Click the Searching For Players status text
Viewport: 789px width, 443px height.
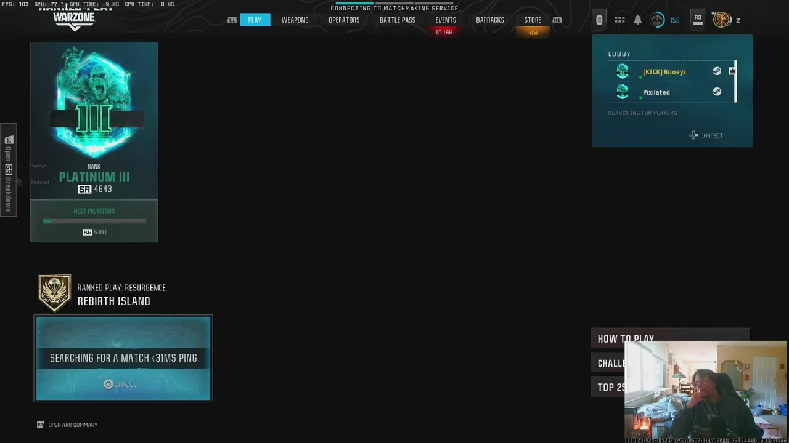coord(642,113)
